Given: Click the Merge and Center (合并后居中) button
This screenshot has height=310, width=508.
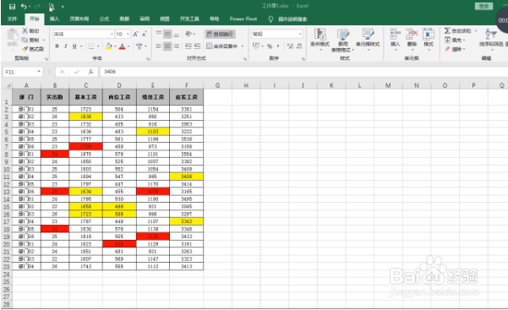Looking at the screenshot, I should [222, 46].
